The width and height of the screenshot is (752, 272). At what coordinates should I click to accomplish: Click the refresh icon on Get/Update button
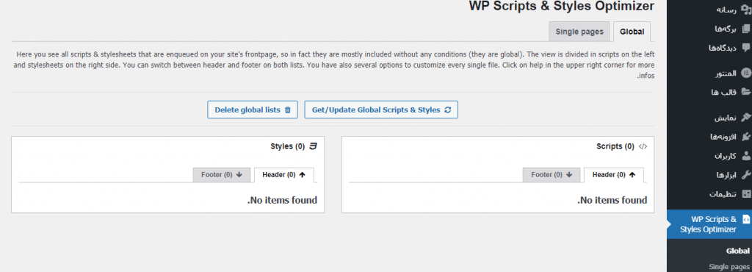[x=448, y=110]
